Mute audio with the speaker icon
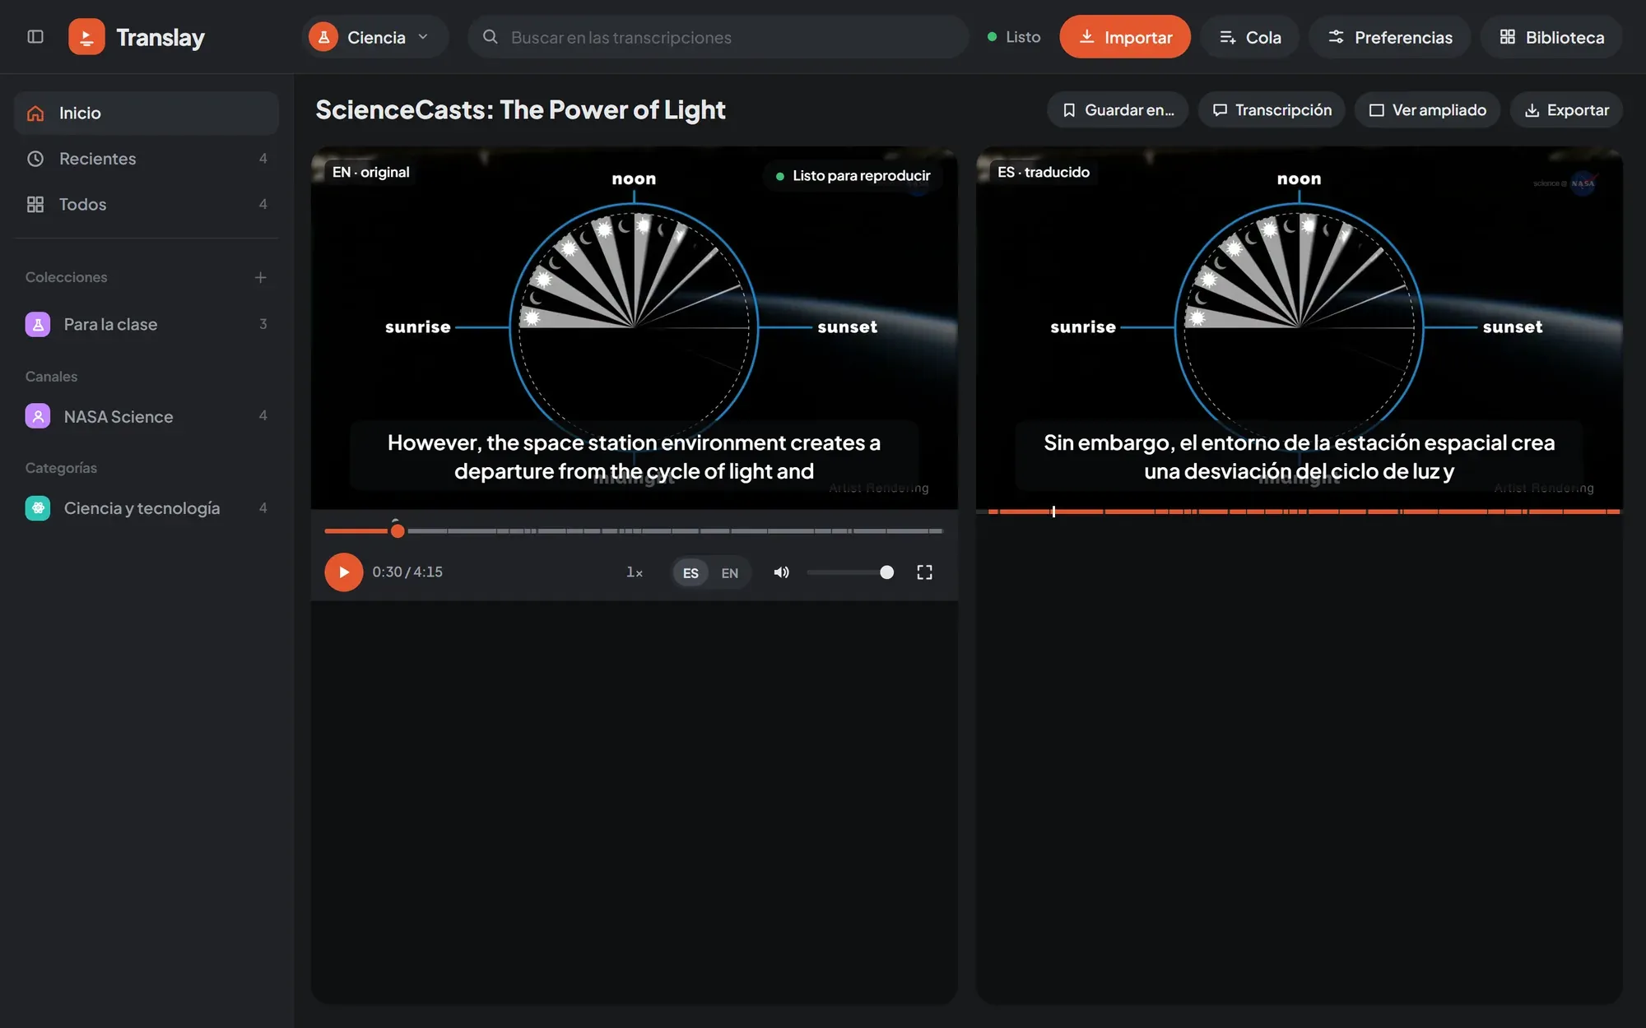1646x1028 pixels. click(x=782, y=572)
